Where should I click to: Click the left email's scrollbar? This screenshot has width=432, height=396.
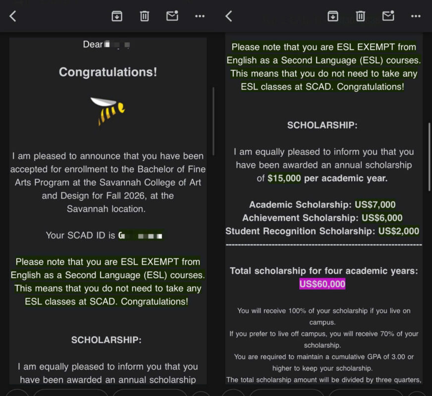[x=214, y=121]
